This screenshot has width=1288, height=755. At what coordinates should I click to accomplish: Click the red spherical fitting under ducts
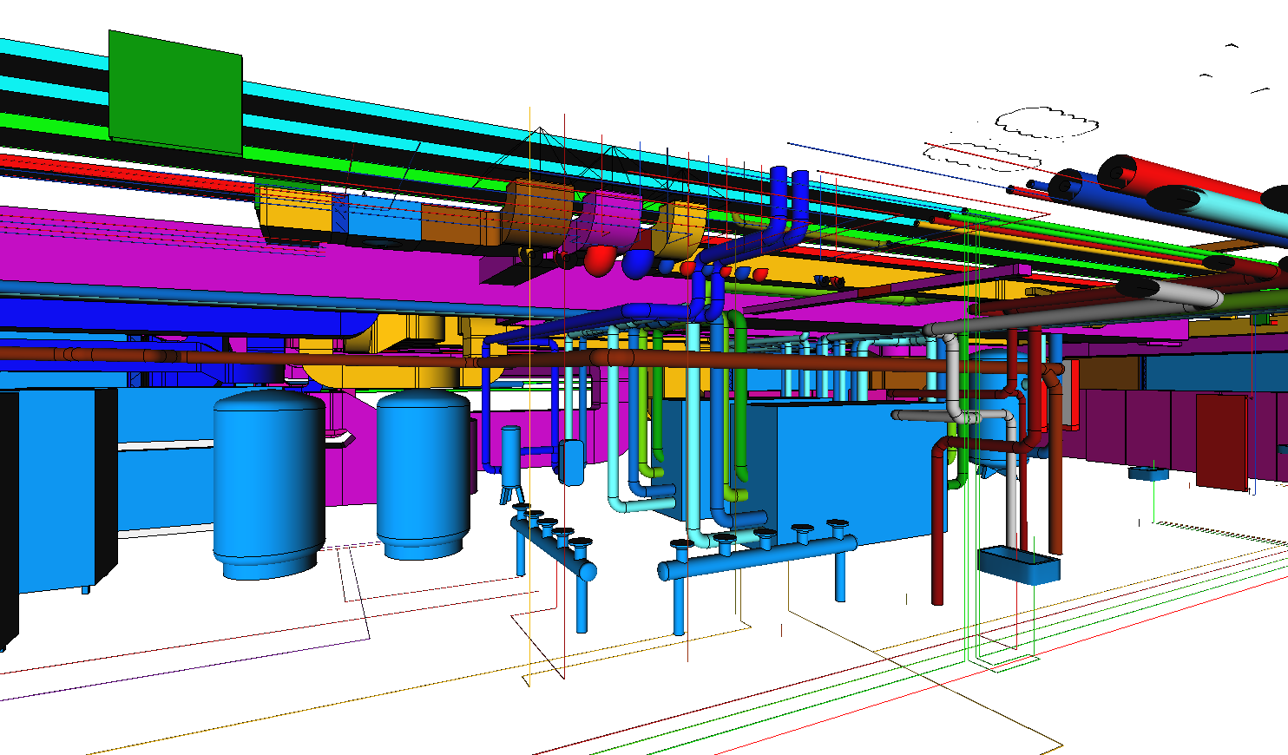599,259
